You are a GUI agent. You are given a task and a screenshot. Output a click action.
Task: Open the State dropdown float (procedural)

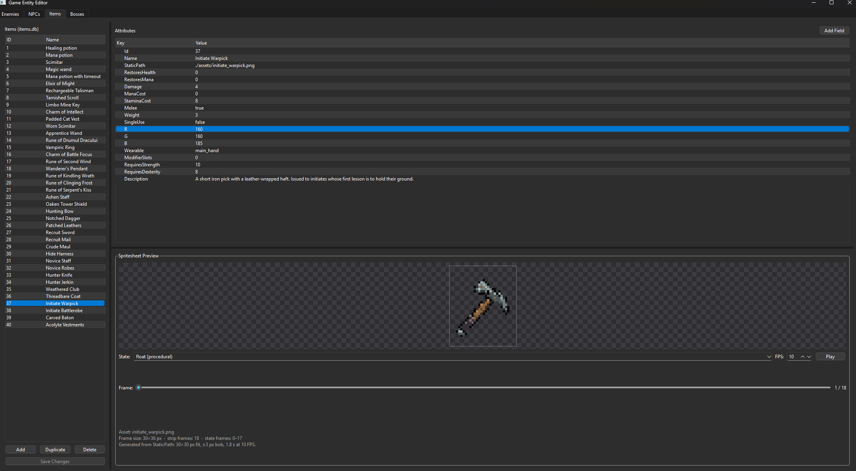tap(452, 356)
